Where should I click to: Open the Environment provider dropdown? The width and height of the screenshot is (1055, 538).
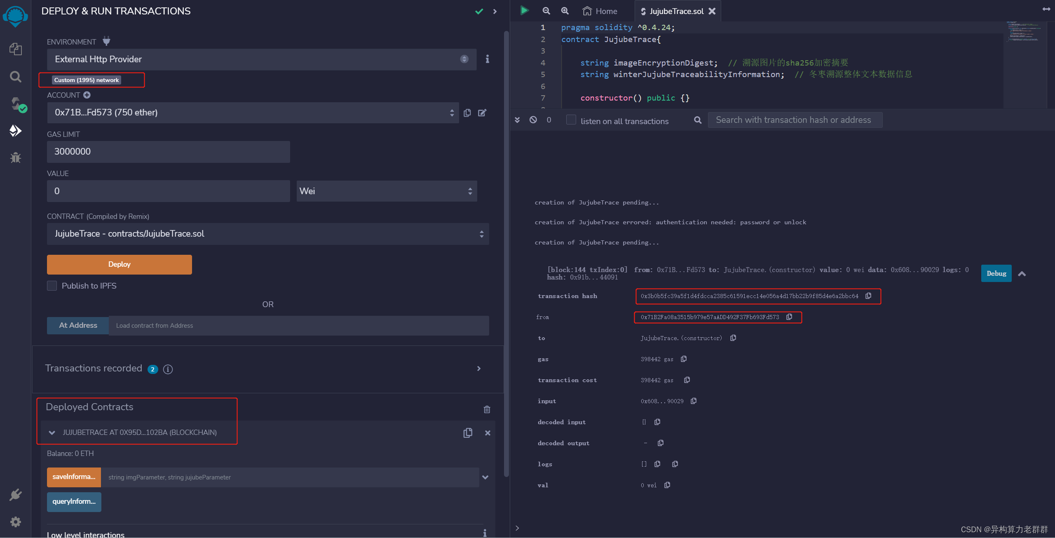(x=262, y=59)
